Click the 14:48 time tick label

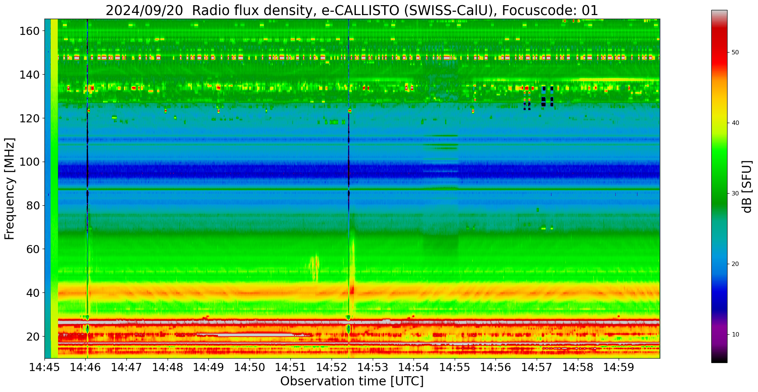[x=168, y=367]
